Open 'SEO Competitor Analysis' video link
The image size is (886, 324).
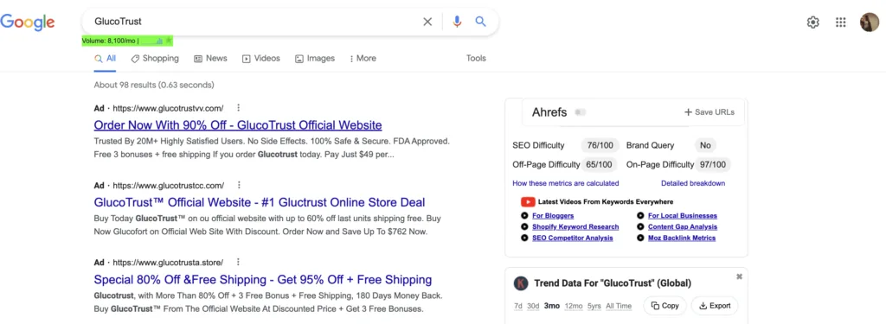(573, 238)
